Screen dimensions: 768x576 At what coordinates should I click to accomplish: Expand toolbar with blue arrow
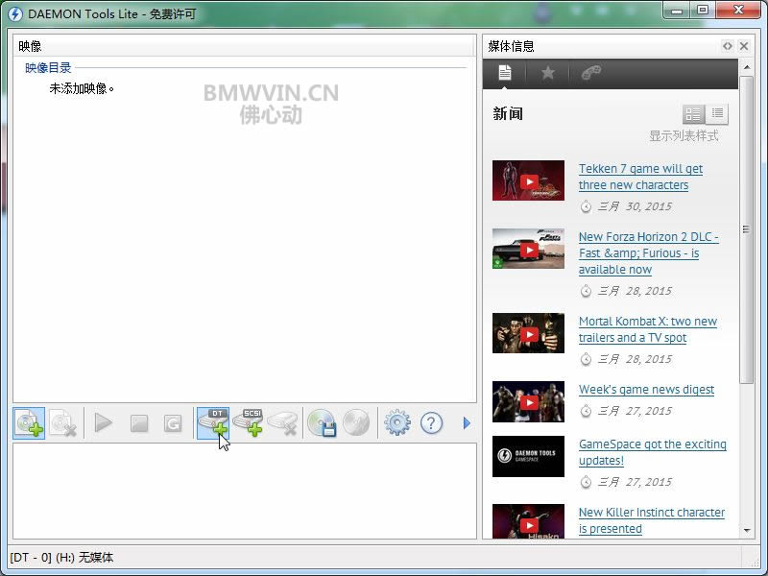pos(467,423)
